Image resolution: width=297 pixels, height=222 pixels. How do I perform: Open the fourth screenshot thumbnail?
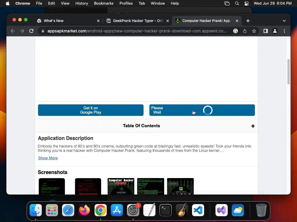click(151, 186)
